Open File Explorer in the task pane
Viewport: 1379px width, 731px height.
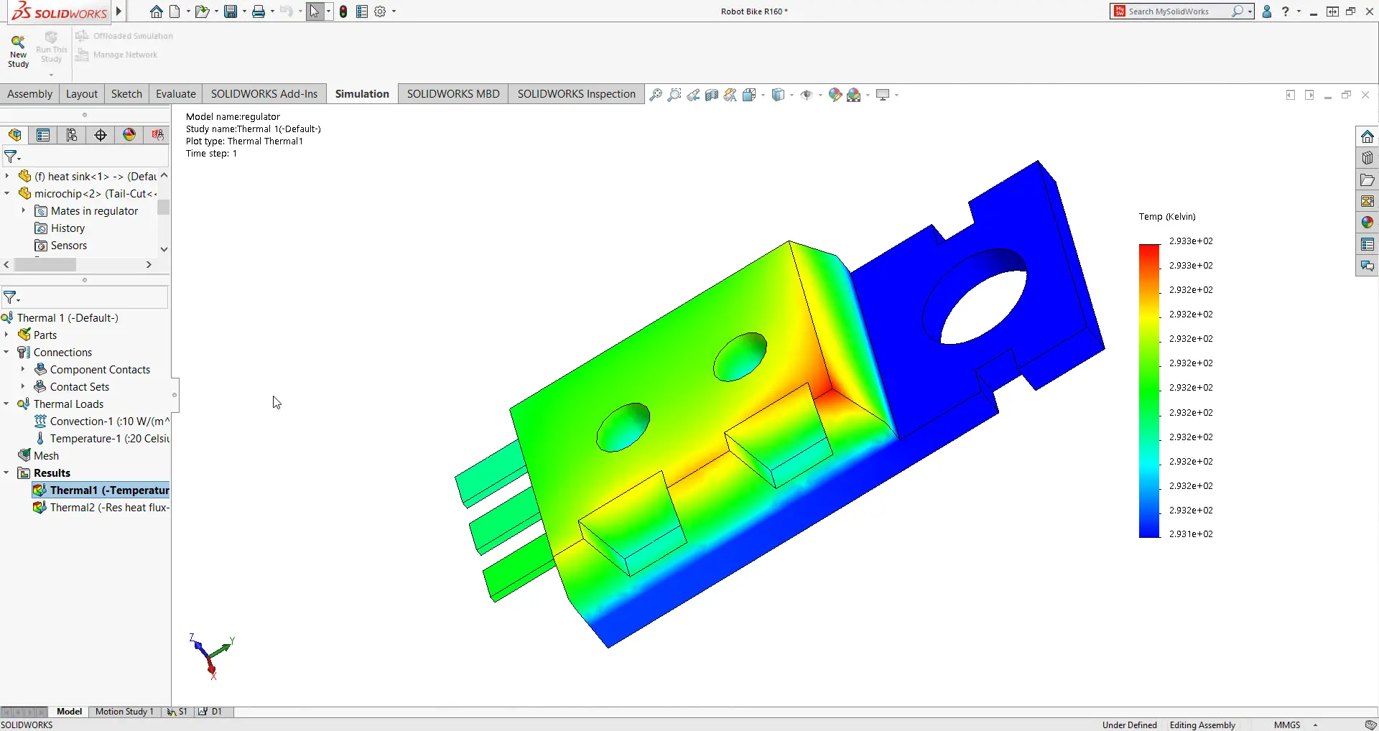coord(1367,180)
